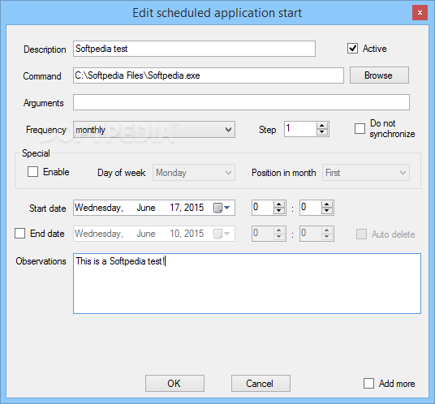Click the Start date hour value field
This screenshot has width=435, height=404.
(263, 208)
